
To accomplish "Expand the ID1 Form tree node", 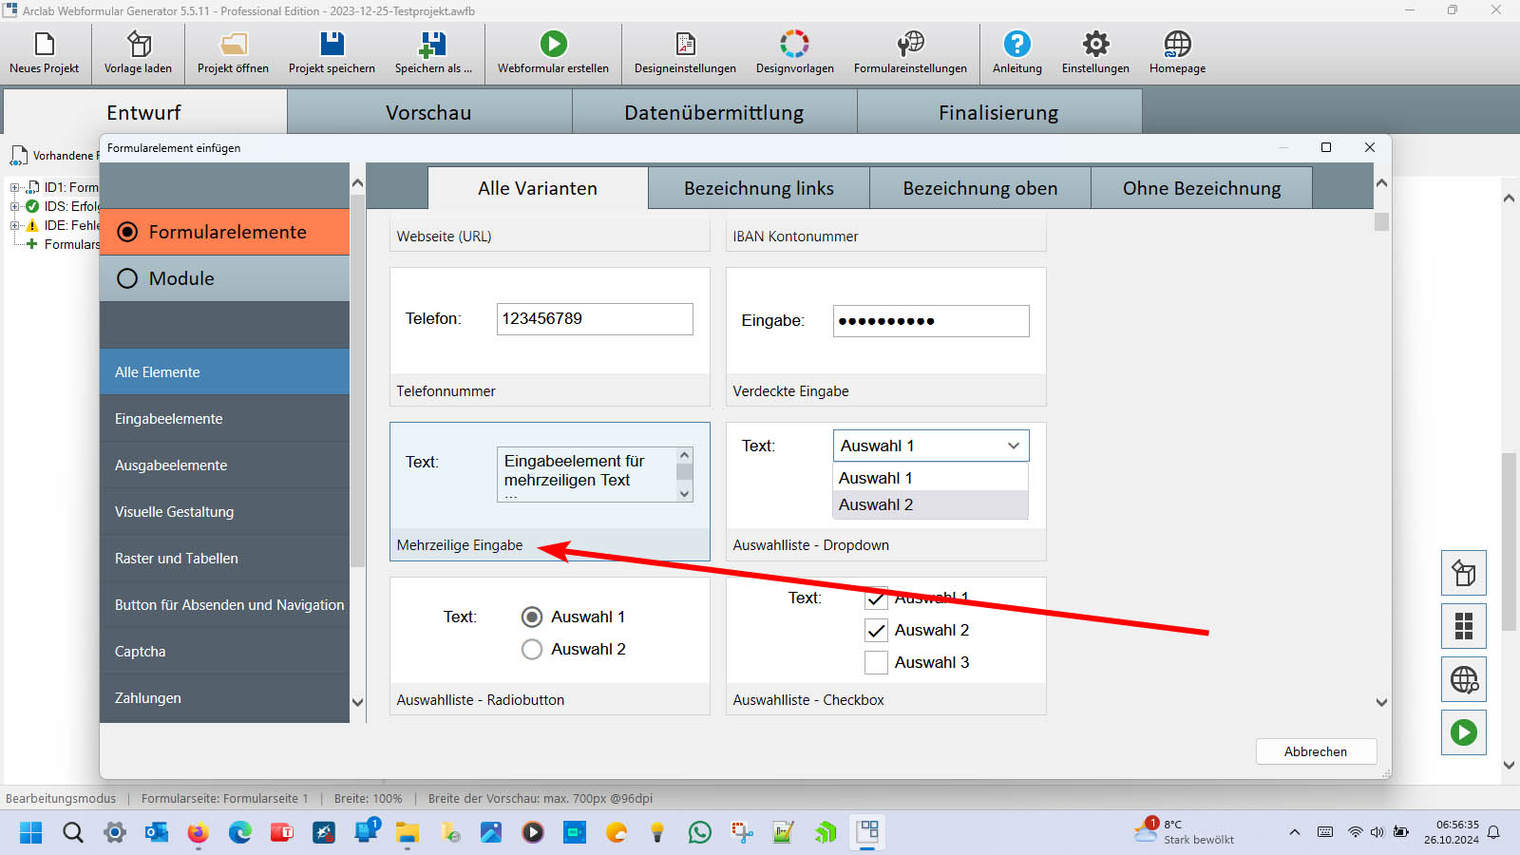I will pyautogui.click(x=15, y=187).
